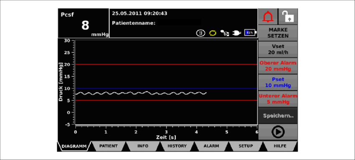
Task: Start with the round play button
Action: pyautogui.click(x=278, y=132)
